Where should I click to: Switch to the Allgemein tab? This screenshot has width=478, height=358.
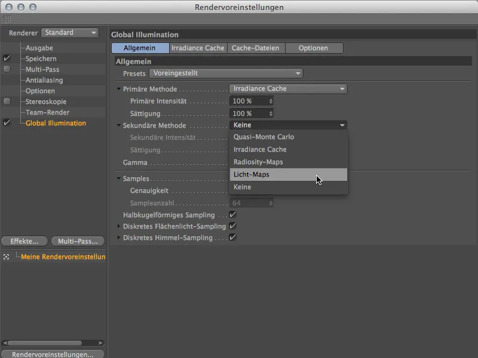[140, 48]
